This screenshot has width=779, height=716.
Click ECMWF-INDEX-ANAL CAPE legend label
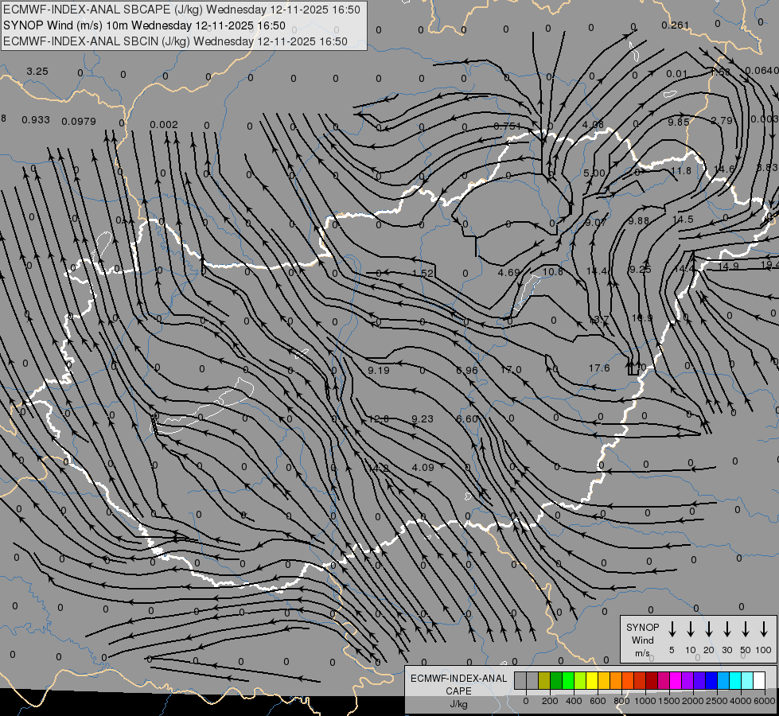pos(458,684)
